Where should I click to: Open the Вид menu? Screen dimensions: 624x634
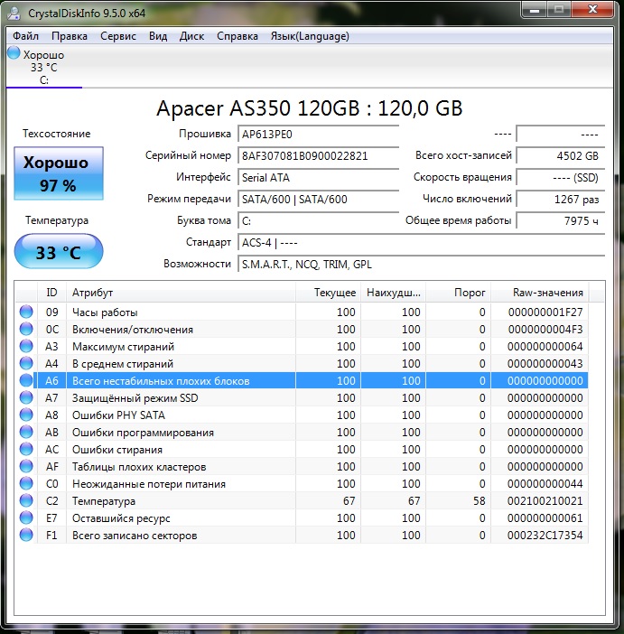click(158, 36)
